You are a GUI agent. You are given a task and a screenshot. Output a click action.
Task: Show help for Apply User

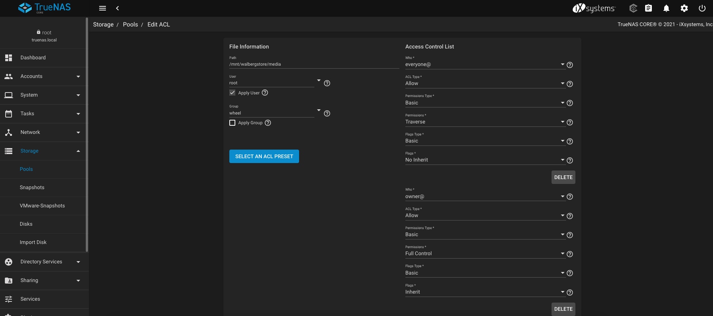point(265,93)
